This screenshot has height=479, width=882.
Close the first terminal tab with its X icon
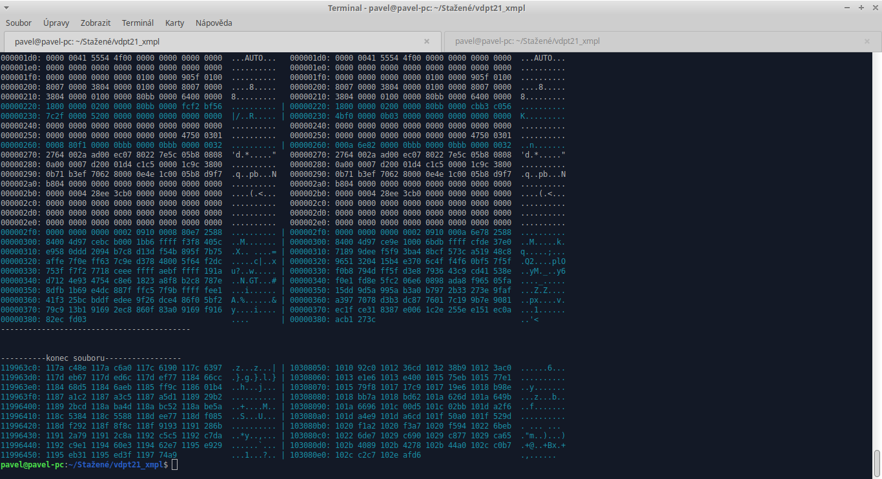tap(427, 41)
